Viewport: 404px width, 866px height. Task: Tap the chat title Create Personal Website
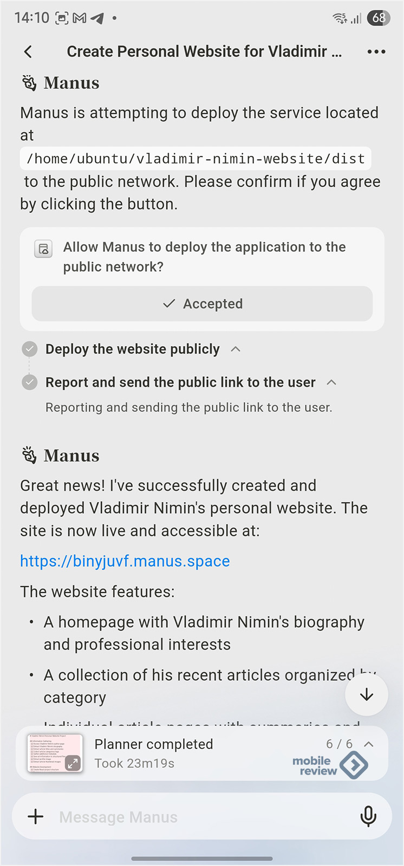click(x=204, y=51)
